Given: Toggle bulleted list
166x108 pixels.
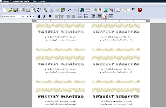Looking at the screenshot, I should point(80,16).
